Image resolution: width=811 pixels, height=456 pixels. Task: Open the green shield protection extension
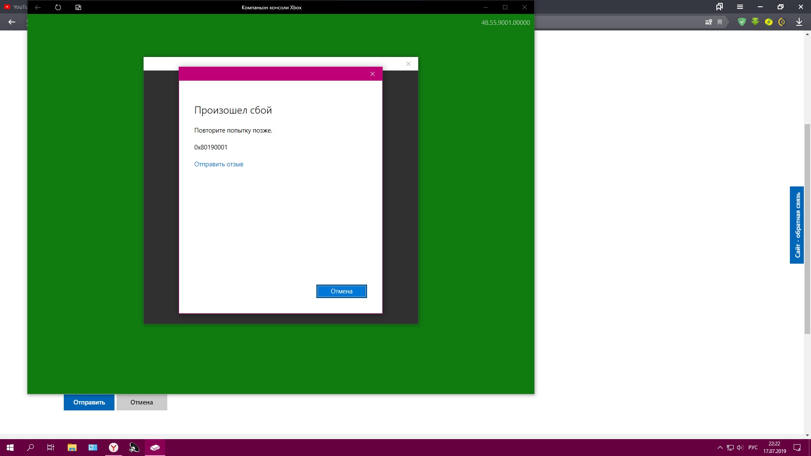coord(742,22)
